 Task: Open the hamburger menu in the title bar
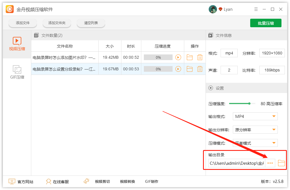coord(256,9)
